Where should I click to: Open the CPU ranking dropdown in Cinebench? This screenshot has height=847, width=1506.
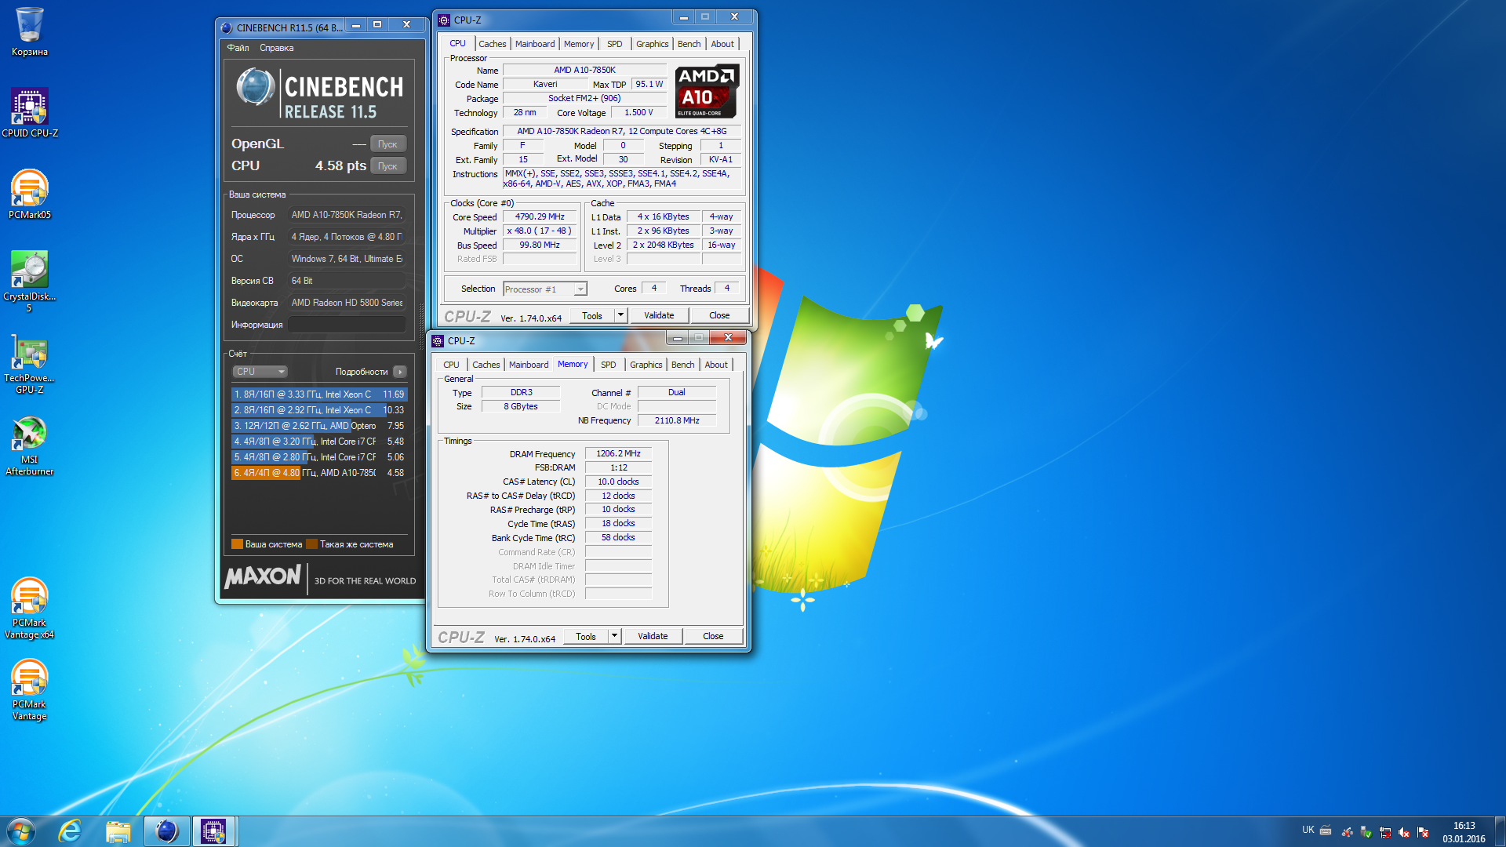[260, 372]
